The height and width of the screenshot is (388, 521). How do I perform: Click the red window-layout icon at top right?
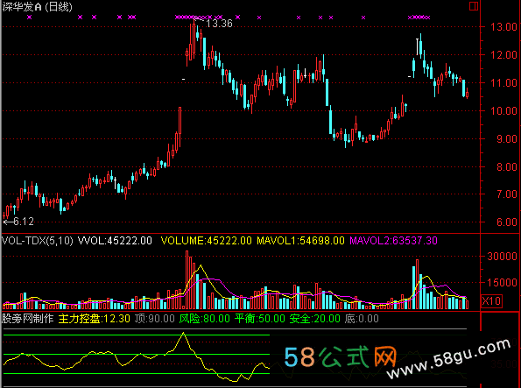pyautogui.click(x=474, y=6)
